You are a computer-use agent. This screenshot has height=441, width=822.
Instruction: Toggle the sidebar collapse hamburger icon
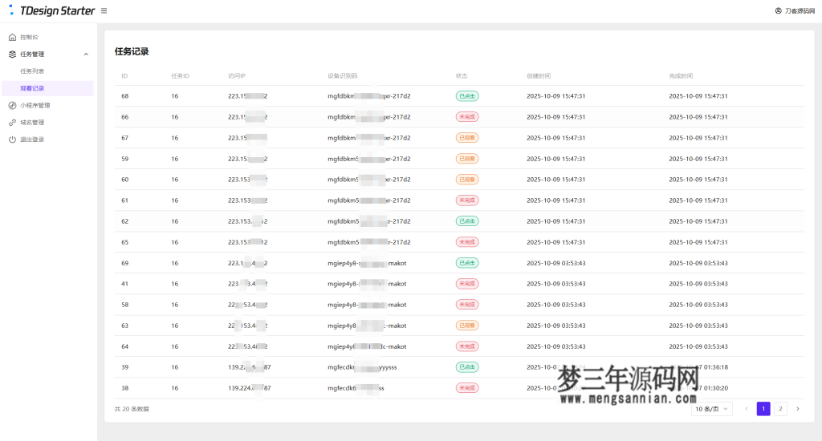click(104, 10)
